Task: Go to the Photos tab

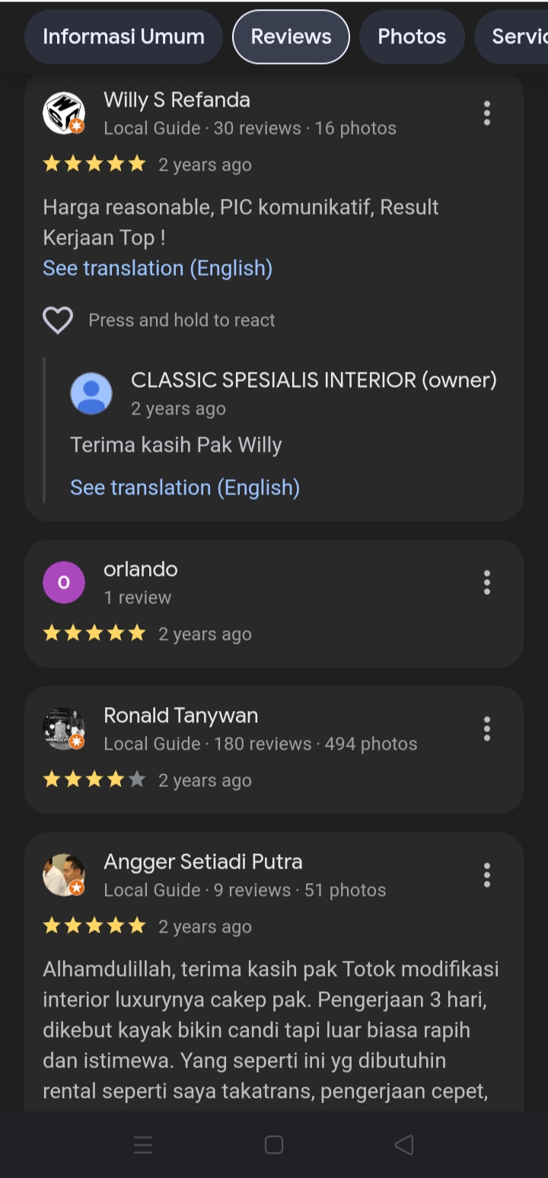Action: point(412,37)
